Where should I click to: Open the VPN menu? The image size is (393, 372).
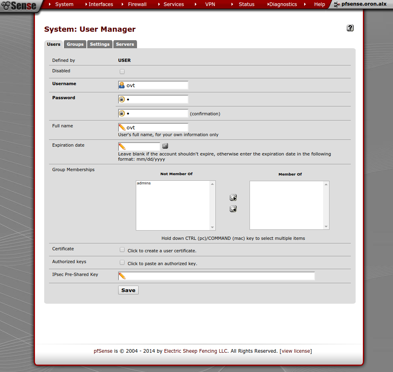pyautogui.click(x=210, y=4)
